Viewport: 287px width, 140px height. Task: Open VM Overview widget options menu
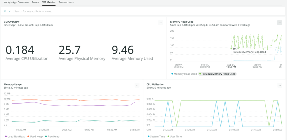click(161, 23)
